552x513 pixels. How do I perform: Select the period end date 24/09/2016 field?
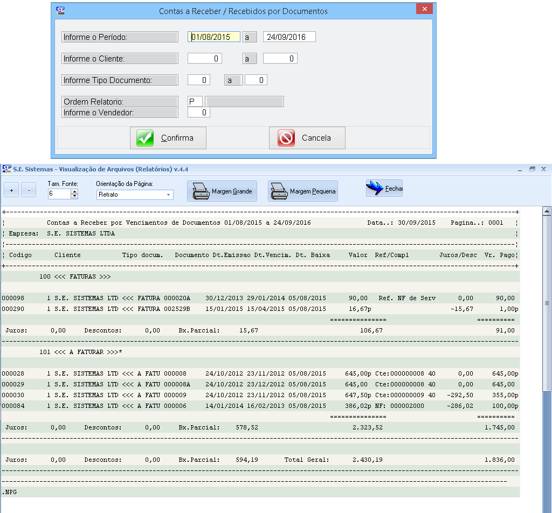pos(289,37)
